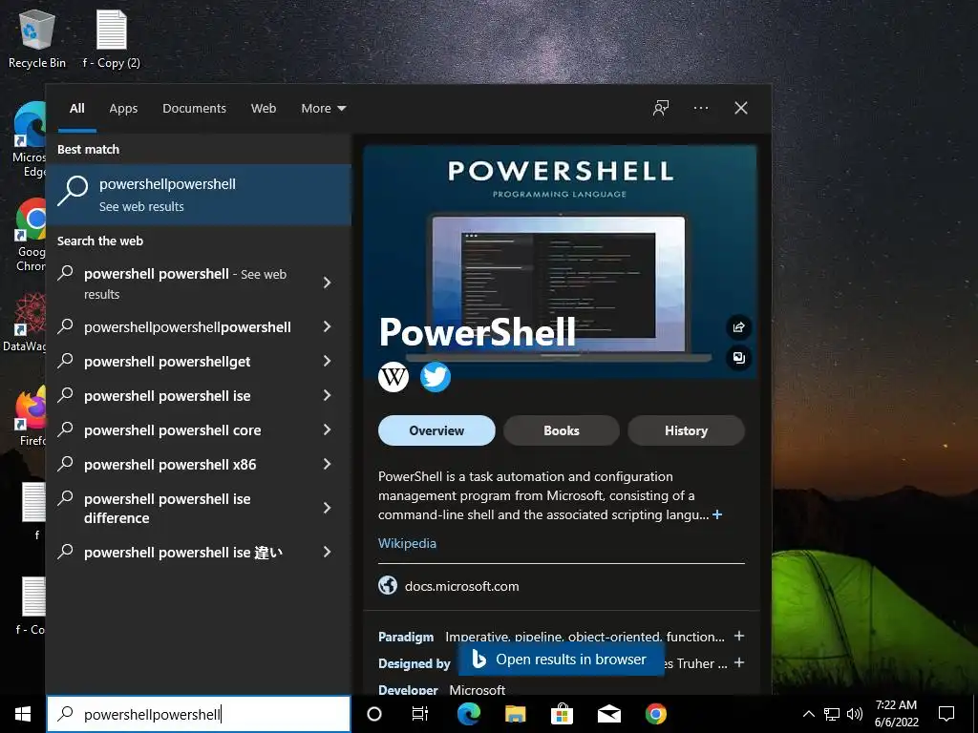Click the network icon in system tray
This screenshot has width=978, height=733.
point(832,714)
